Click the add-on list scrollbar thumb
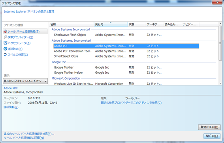 (x=220, y=43)
